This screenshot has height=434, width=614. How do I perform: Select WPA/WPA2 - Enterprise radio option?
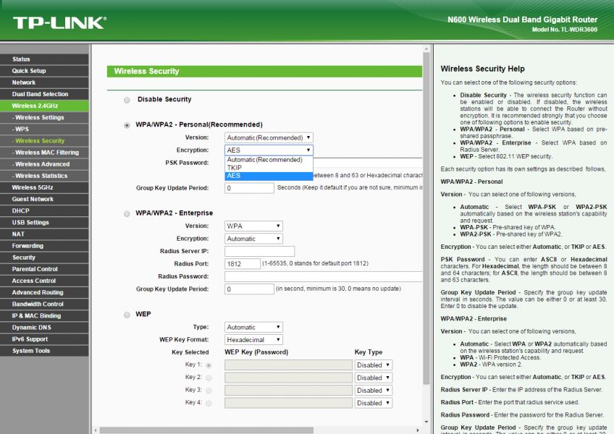click(x=127, y=213)
